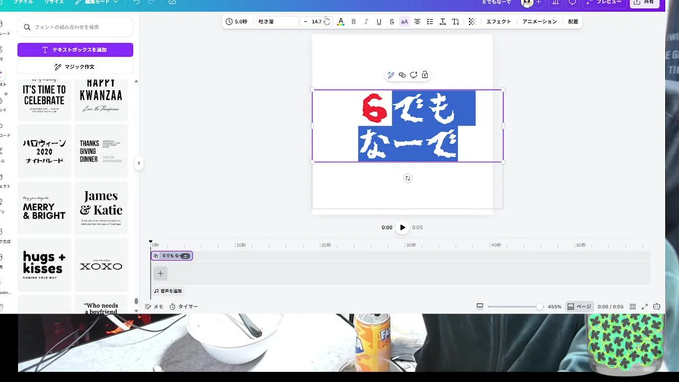Change text alignment
The image size is (679, 382).
[417, 22]
